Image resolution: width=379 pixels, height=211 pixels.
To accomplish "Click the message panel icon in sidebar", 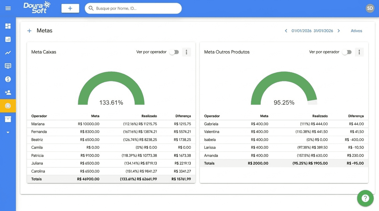I will [x=8, y=66].
